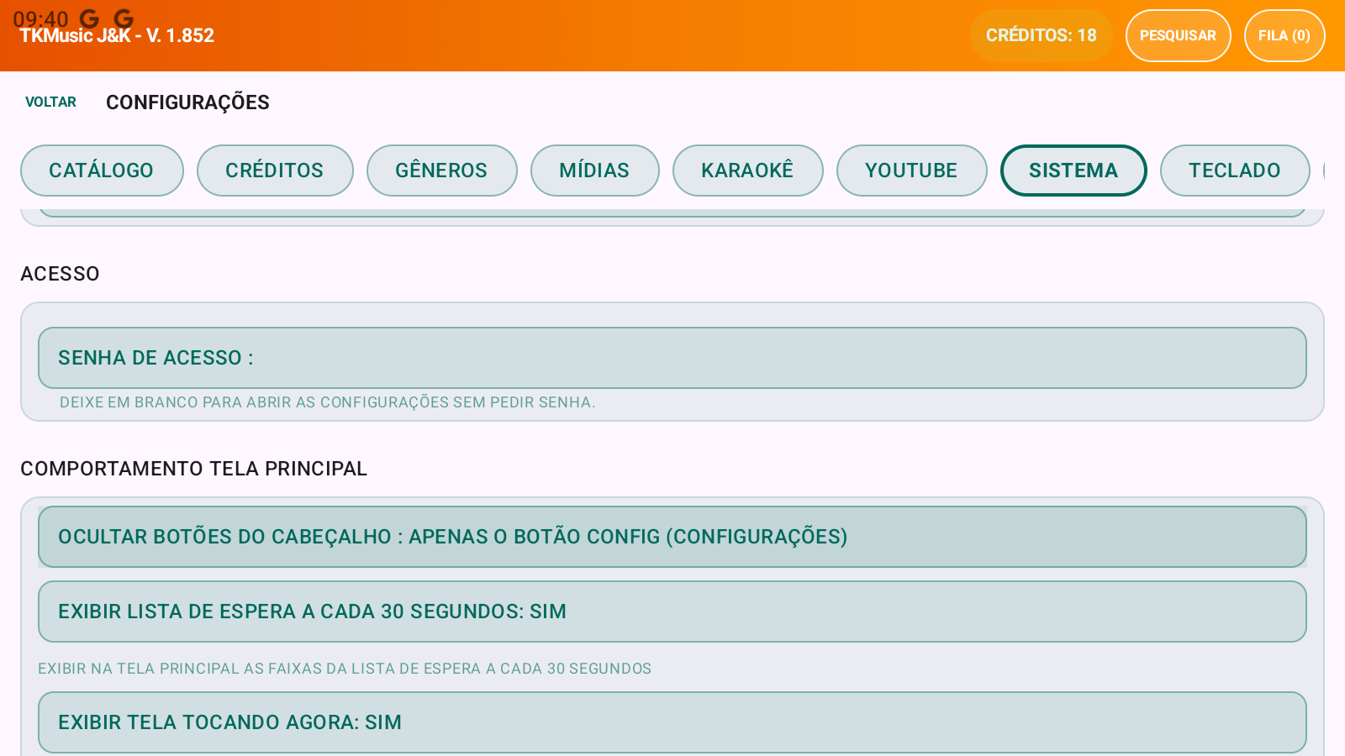
Task: Select the Gêneros tab
Action: coord(441,171)
